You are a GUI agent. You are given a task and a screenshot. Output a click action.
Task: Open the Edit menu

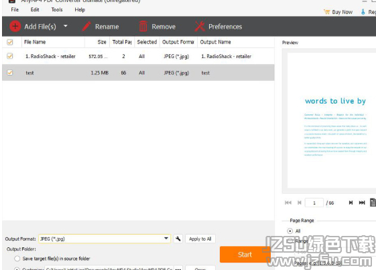(35, 9)
